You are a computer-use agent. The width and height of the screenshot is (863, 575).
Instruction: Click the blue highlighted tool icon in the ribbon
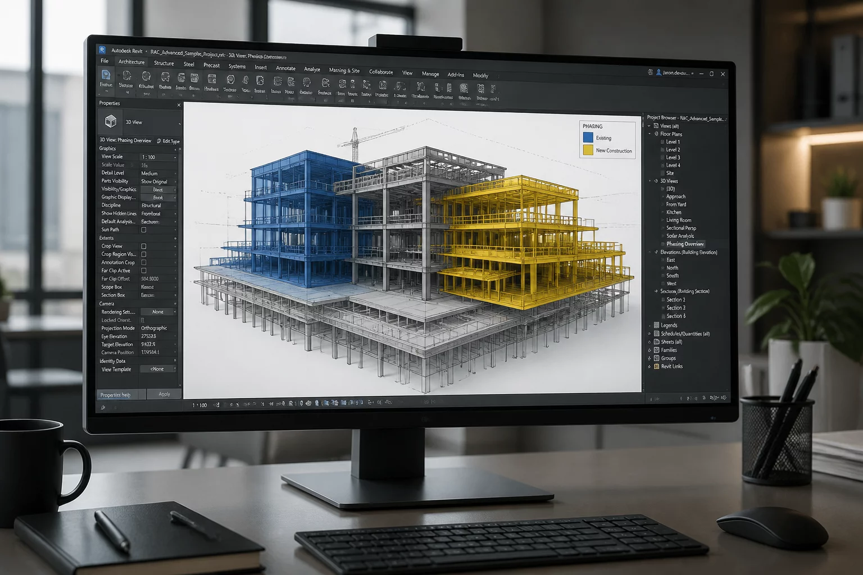coord(106,75)
